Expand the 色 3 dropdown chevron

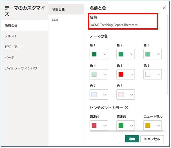(x=158, y=54)
